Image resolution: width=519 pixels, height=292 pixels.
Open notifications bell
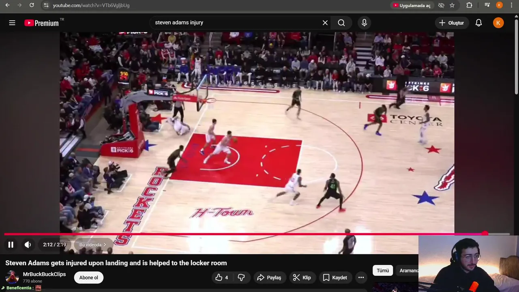coord(479,23)
